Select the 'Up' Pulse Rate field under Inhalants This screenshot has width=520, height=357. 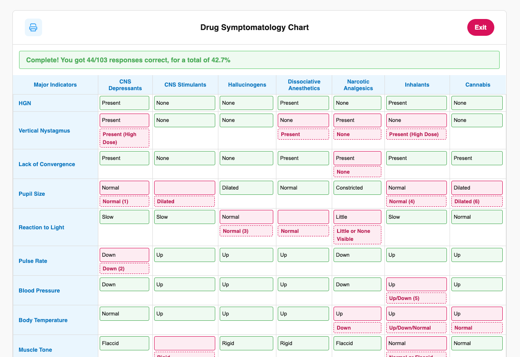pyautogui.click(x=416, y=254)
